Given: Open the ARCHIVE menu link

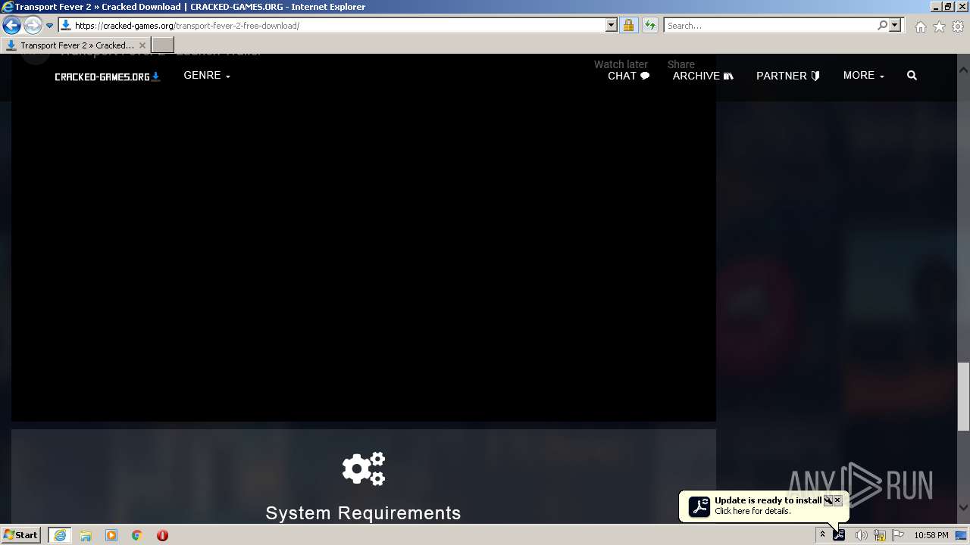Looking at the screenshot, I should point(702,76).
